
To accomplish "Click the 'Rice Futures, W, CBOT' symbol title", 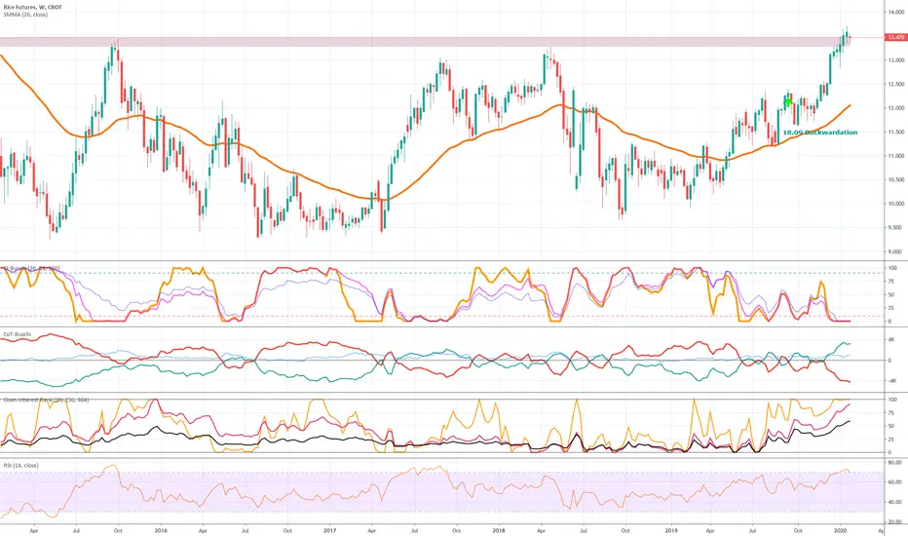I will click(x=32, y=7).
